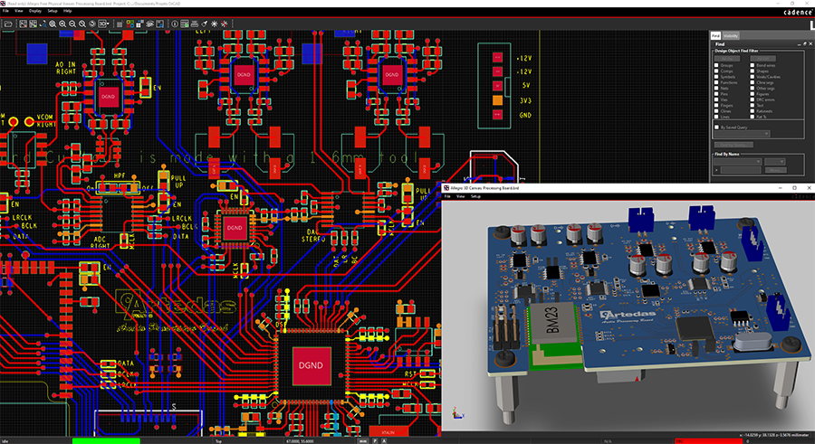The width and height of the screenshot is (815, 444).
Task: Enable the Shapes checkbox
Action: (x=753, y=71)
